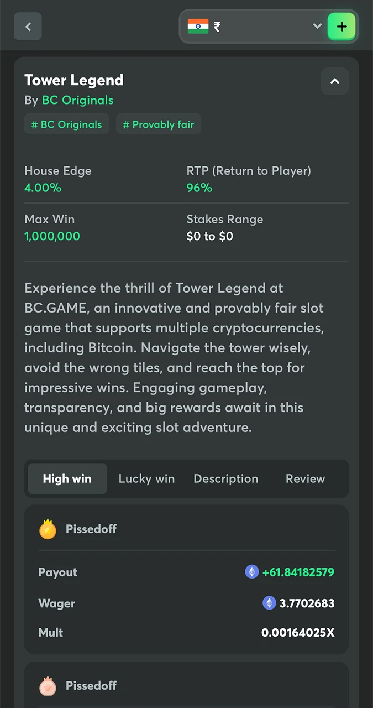Select the gold crown badge beside Pissedoff
This screenshot has width=373, height=708.
[48, 529]
